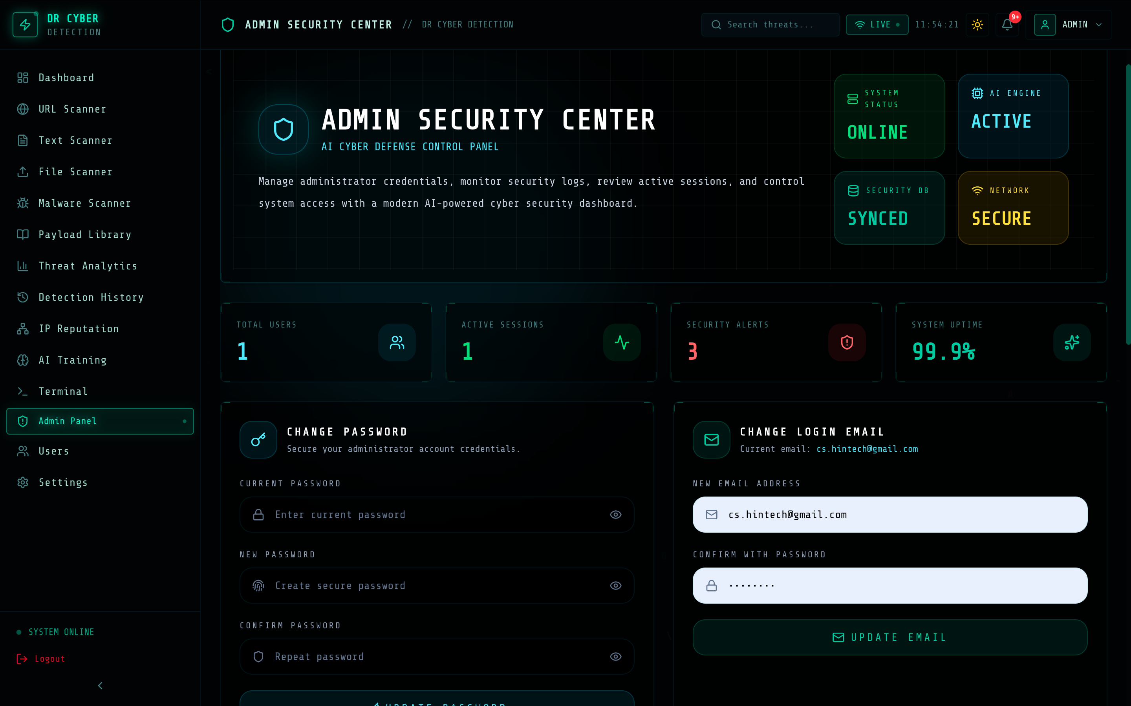Click the Security Alerts count 3
This screenshot has height=706, width=1131.
pyautogui.click(x=693, y=351)
